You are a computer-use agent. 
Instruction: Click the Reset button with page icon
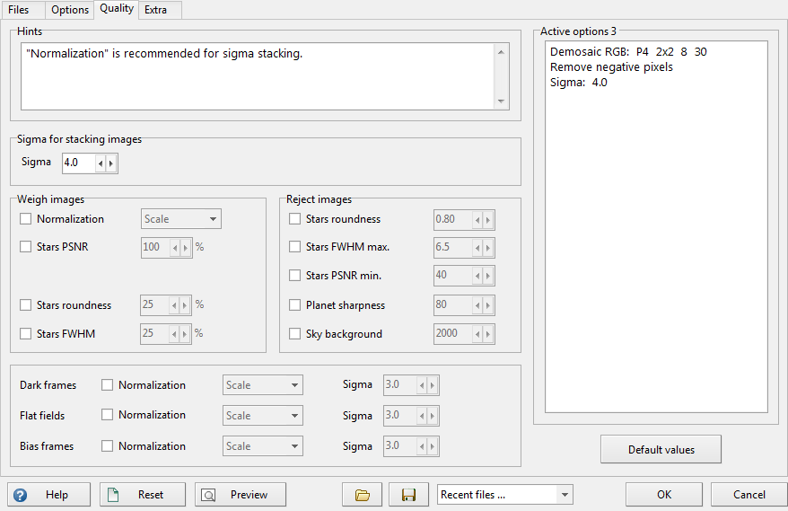coord(143,495)
